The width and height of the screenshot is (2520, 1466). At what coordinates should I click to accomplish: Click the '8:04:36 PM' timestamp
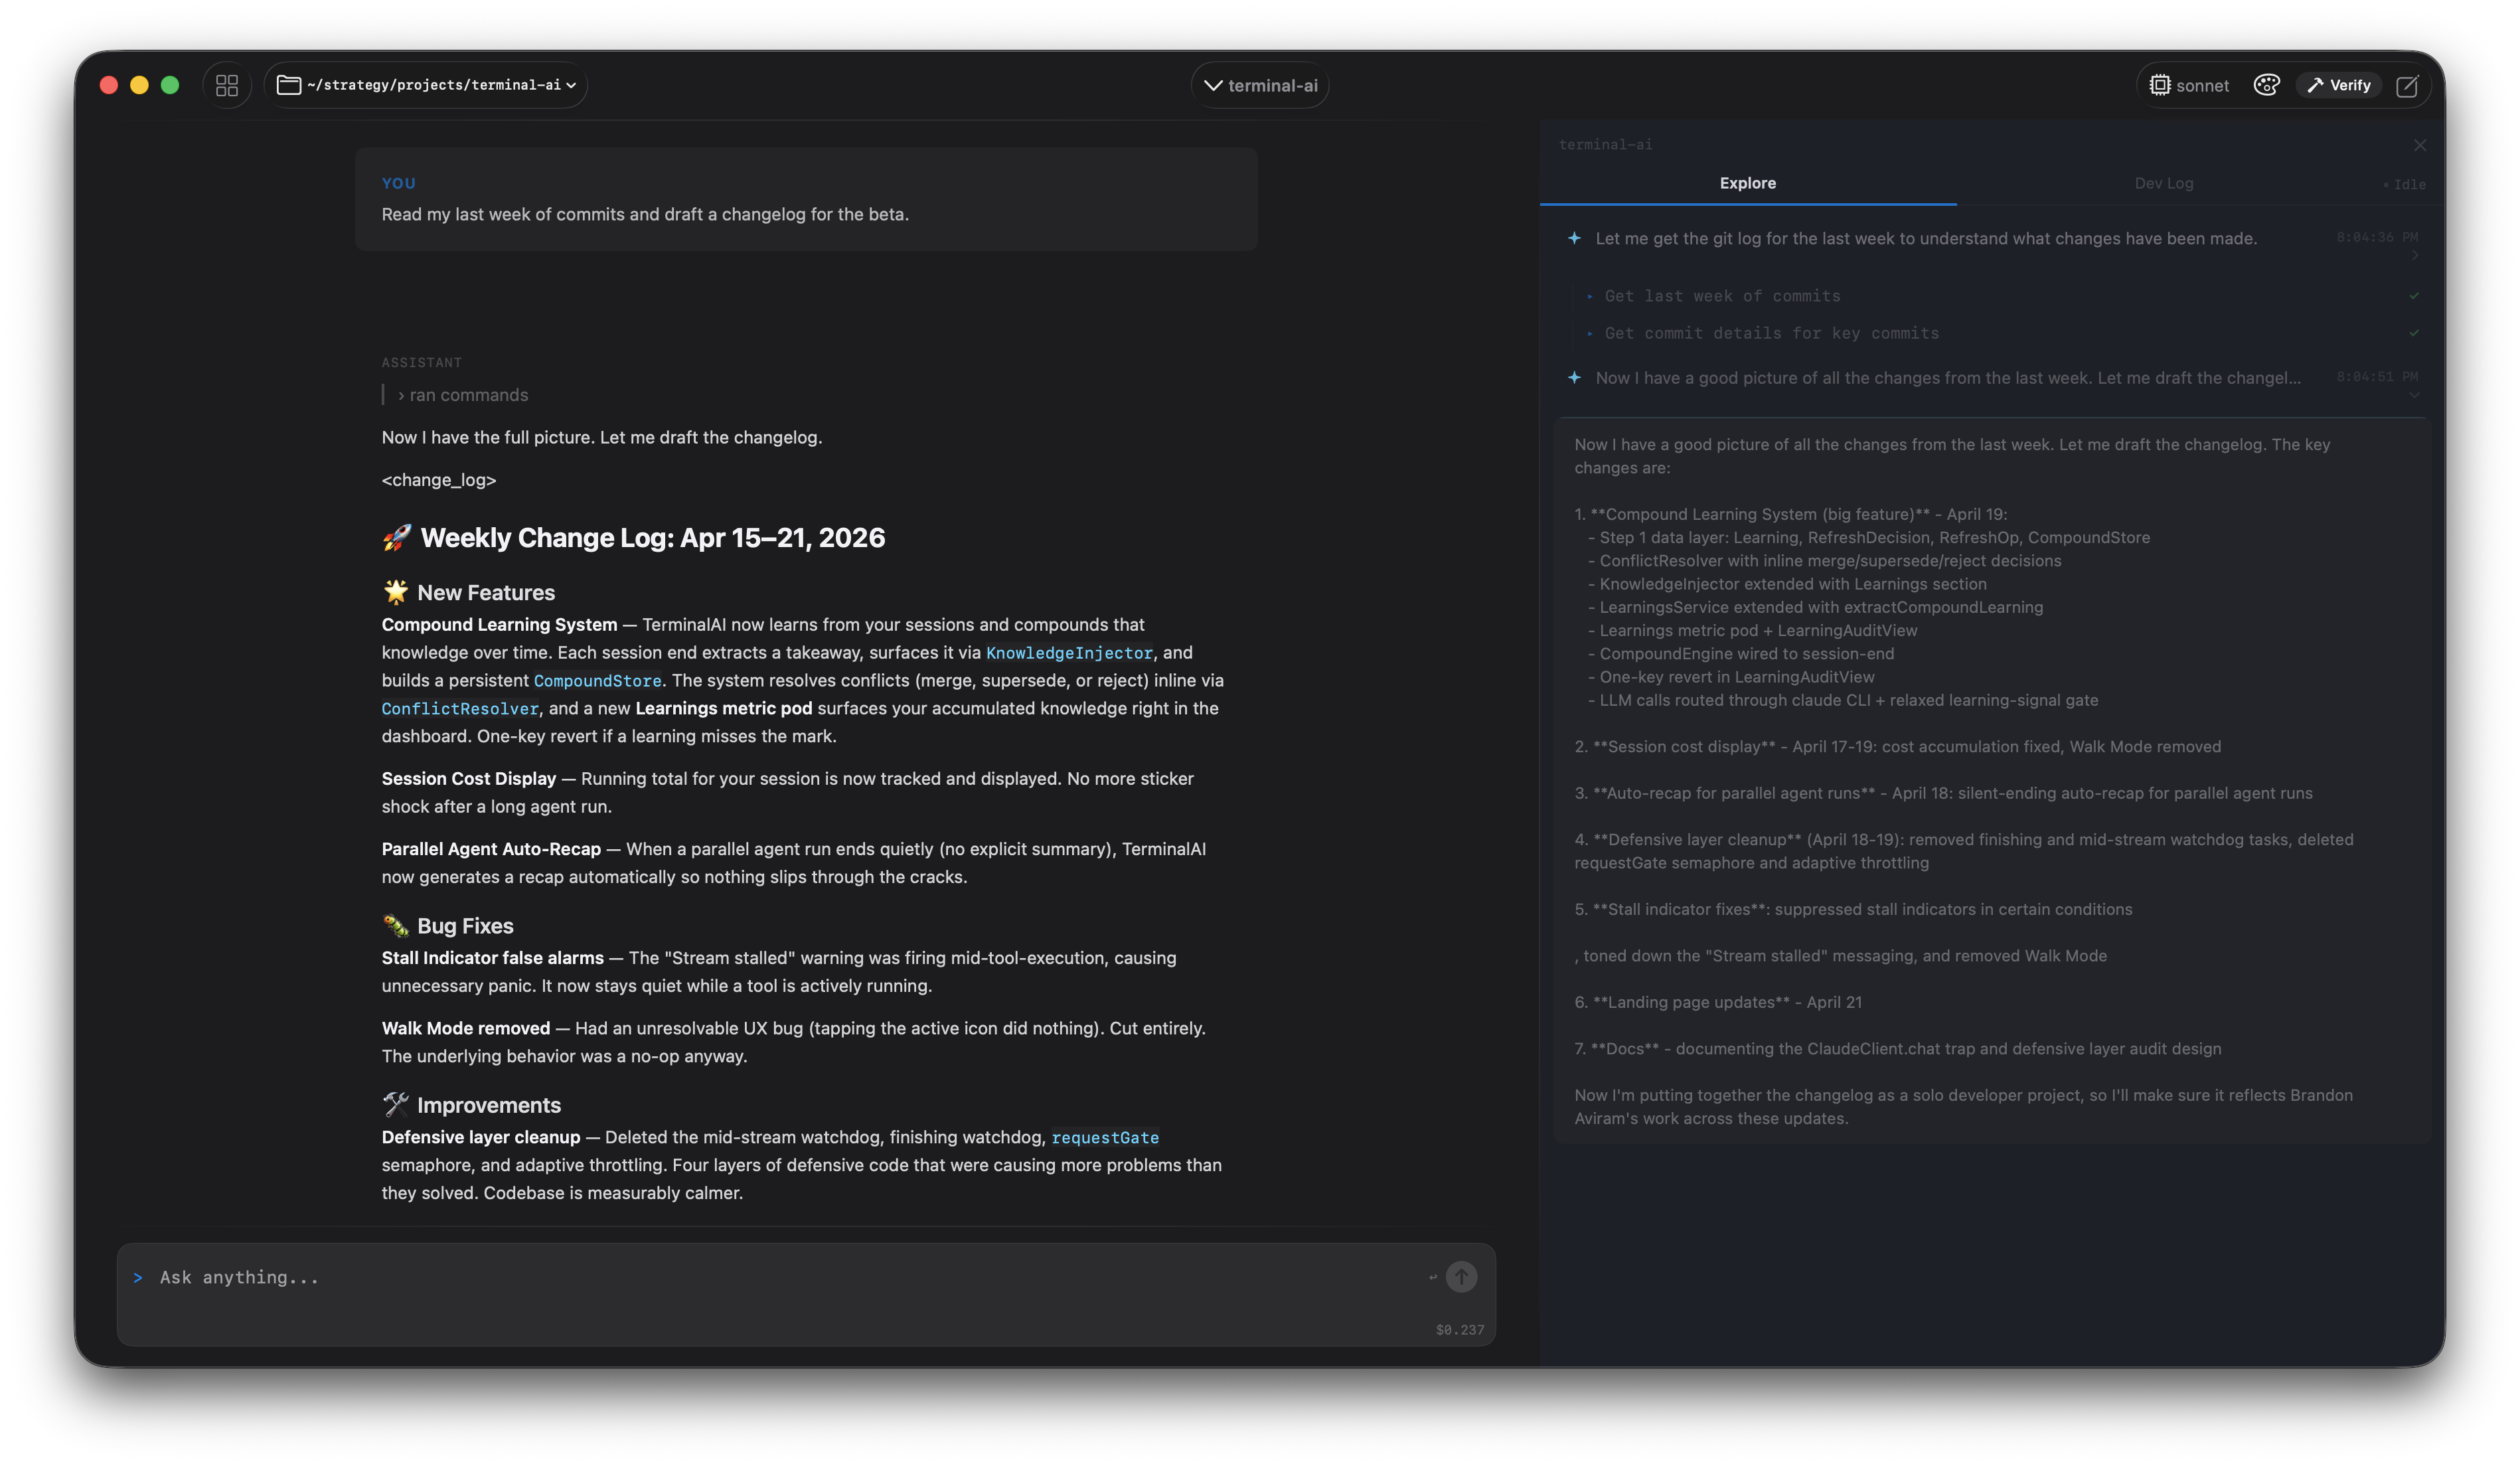click(2377, 237)
